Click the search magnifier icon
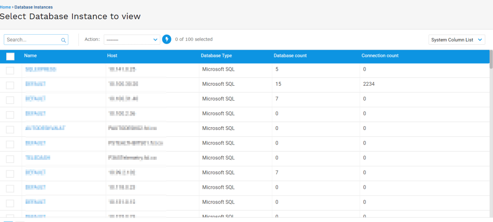The height and width of the screenshot is (222, 493). tap(64, 40)
